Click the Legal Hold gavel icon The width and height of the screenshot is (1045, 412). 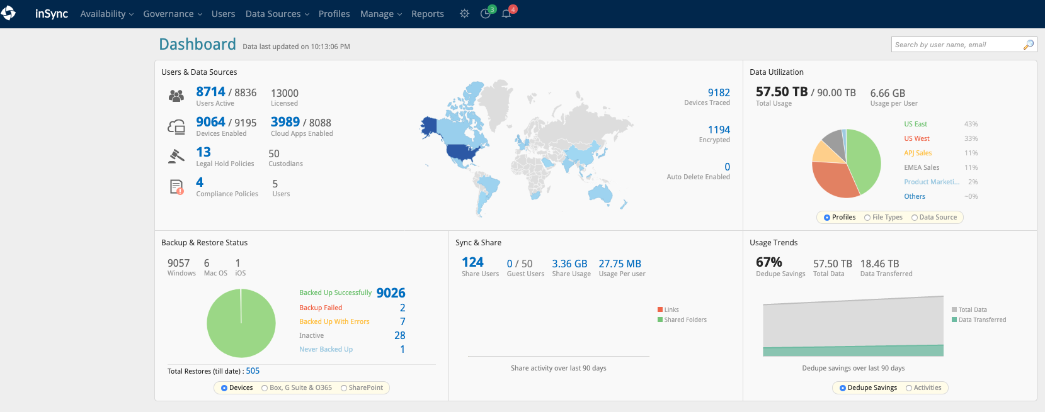(176, 156)
